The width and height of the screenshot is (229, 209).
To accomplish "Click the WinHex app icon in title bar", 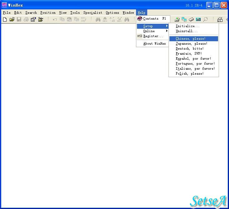I will 4,5.
